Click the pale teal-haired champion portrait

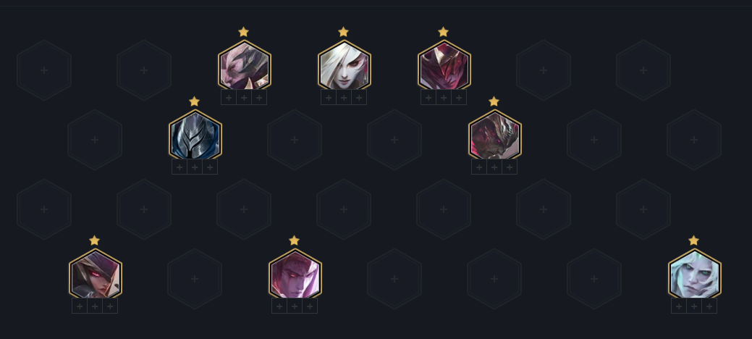click(694, 275)
